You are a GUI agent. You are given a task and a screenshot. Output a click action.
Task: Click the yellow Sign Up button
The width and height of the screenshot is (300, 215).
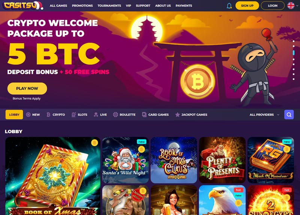[x=247, y=6]
